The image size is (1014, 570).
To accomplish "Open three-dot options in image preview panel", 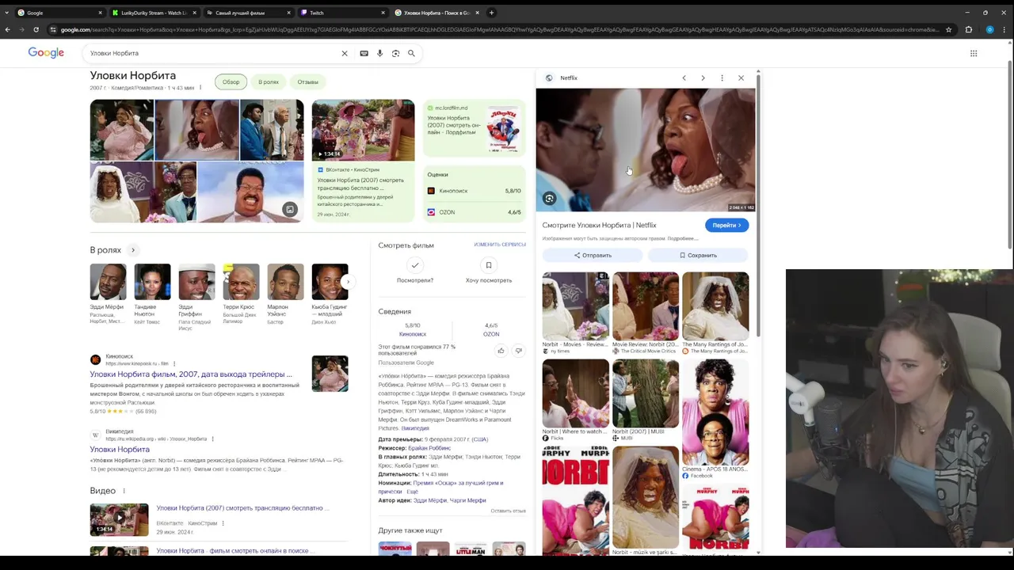I will [722, 78].
